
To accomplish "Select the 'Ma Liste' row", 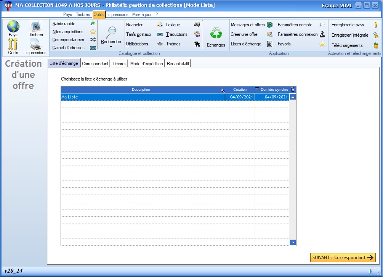I will [175, 97].
